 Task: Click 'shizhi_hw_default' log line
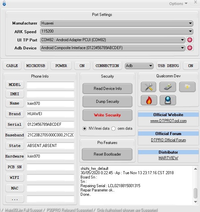coord(94,169)
